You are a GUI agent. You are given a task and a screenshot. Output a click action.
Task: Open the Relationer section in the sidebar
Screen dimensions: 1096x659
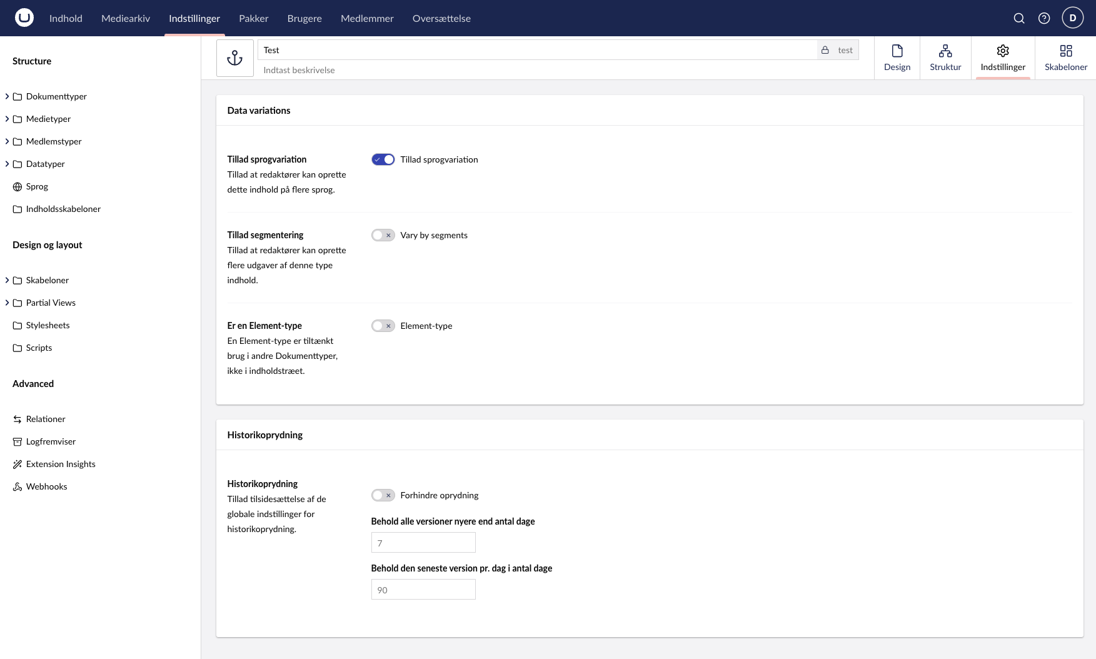tap(45, 419)
